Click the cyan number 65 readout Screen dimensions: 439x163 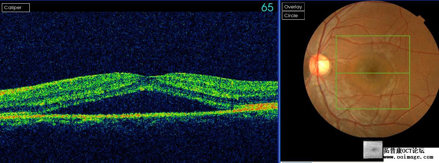pos(267,8)
